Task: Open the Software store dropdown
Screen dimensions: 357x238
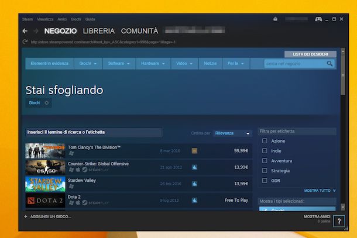Action: (119, 64)
